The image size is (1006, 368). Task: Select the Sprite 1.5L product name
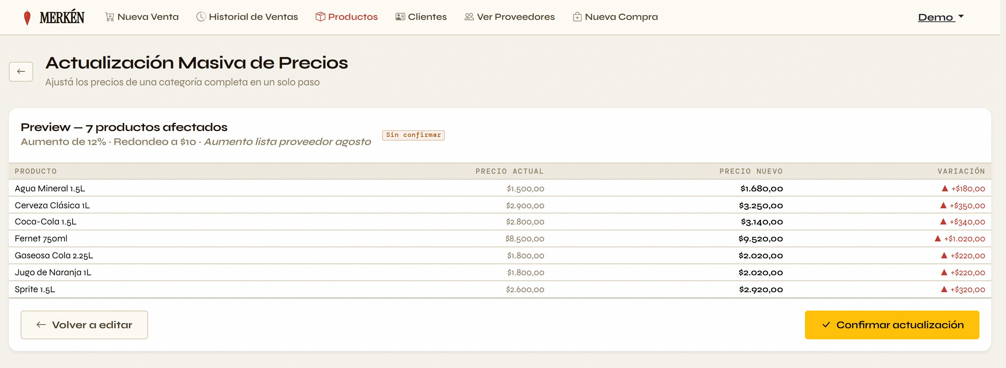(35, 289)
